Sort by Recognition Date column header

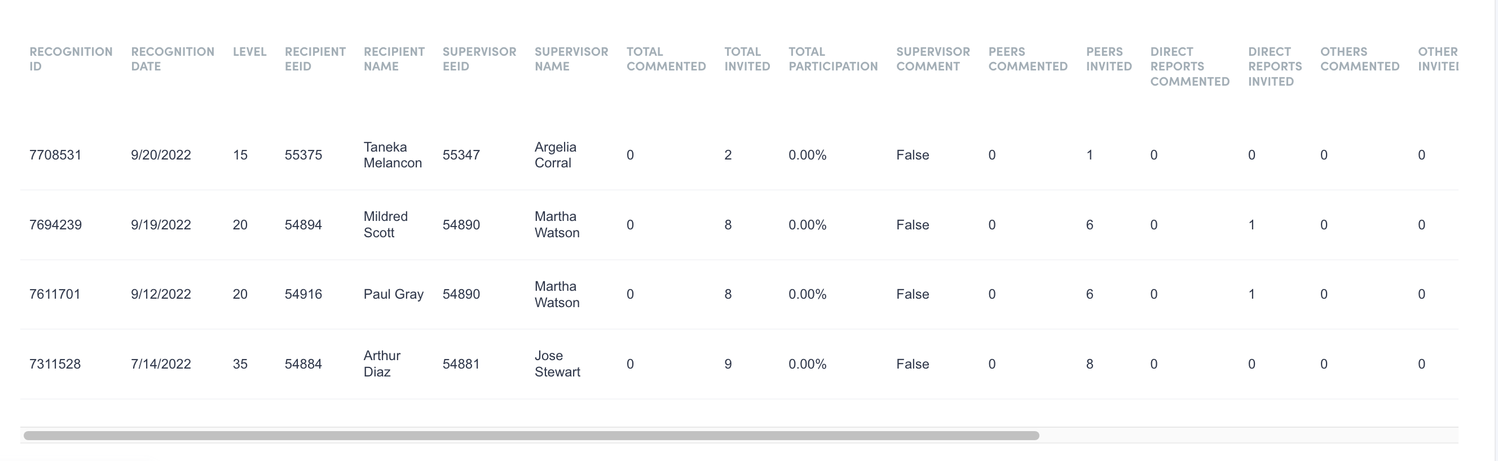point(172,59)
